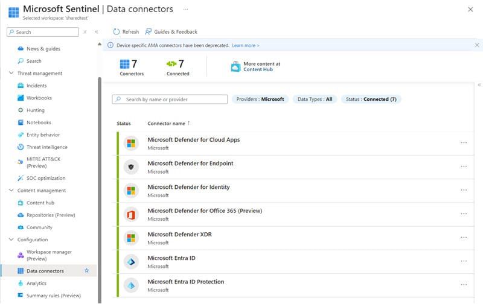This screenshot has height=304, width=483.
Task: Collapse Threat management section
Action: (11, 73)
